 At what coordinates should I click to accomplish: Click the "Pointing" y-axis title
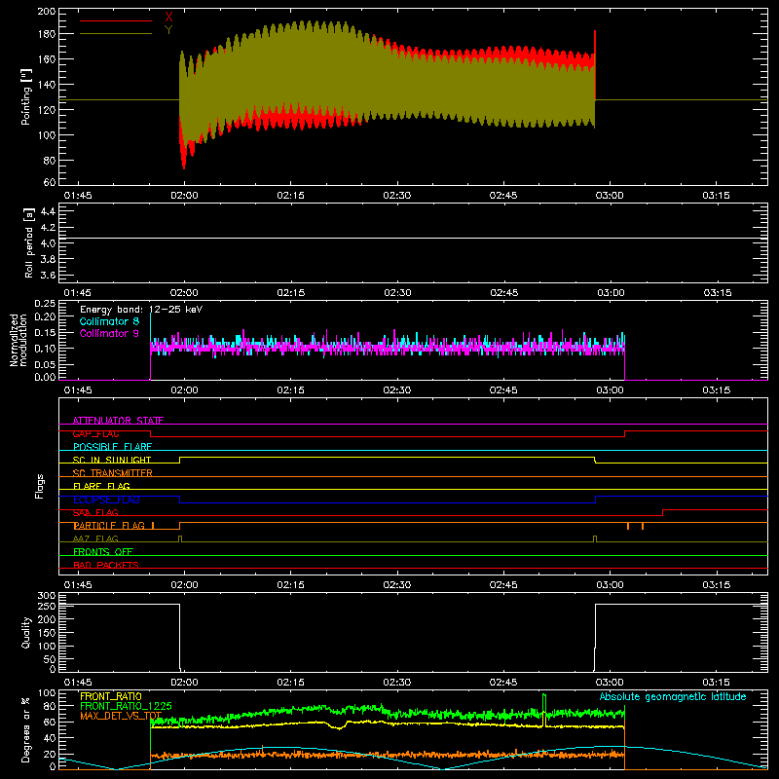pyautogui.click(x=26, y=96)
